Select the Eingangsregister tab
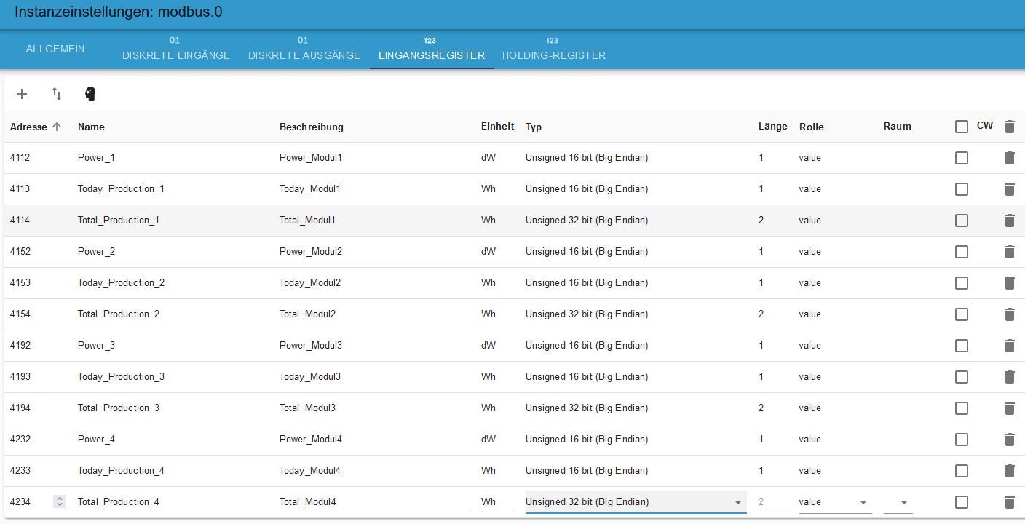The width and height of the screenshot is (1025, 524). tap(432, 49)
